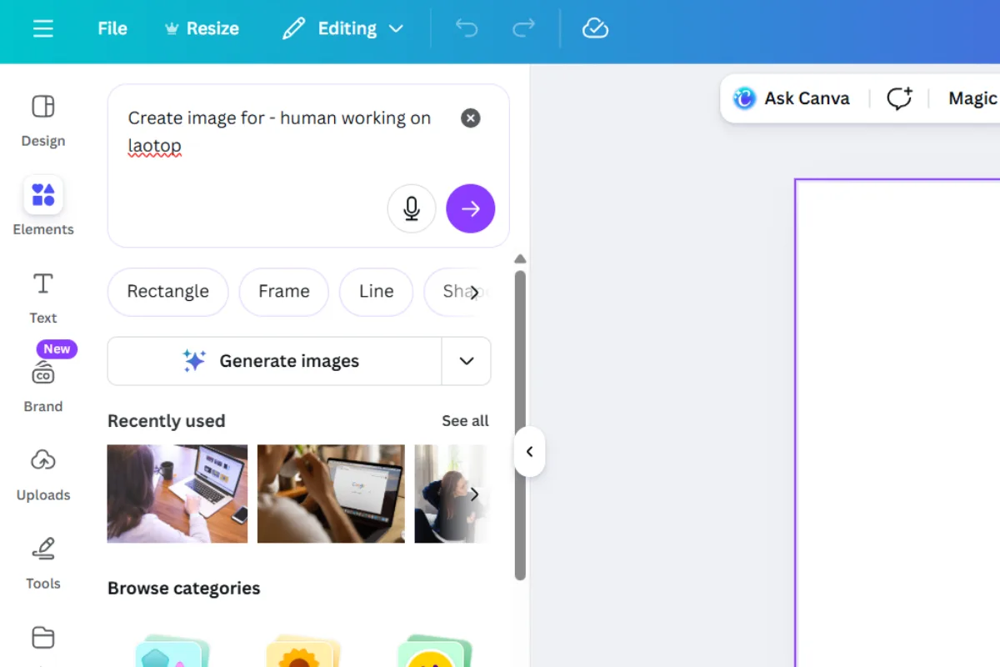1000x667 pixels.
Task: Clear the prompt text using the X icon
Action: pyautogui.click(x=470, y=118)
